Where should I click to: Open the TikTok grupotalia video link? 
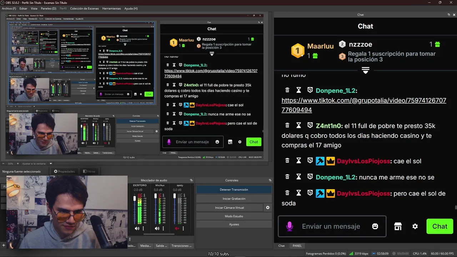tap(364, 105)
